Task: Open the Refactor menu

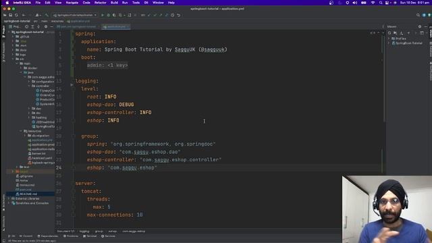Action: click(x=101, y=3)
